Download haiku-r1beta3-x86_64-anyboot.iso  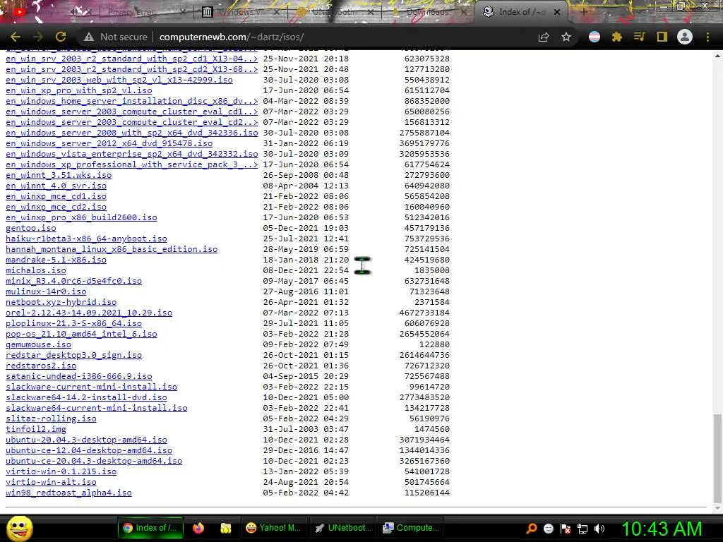tap(86, 239)
